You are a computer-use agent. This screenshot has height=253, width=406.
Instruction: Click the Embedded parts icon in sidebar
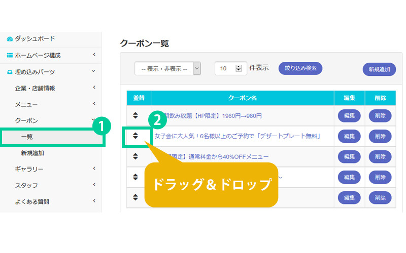(x=10, y=72)
